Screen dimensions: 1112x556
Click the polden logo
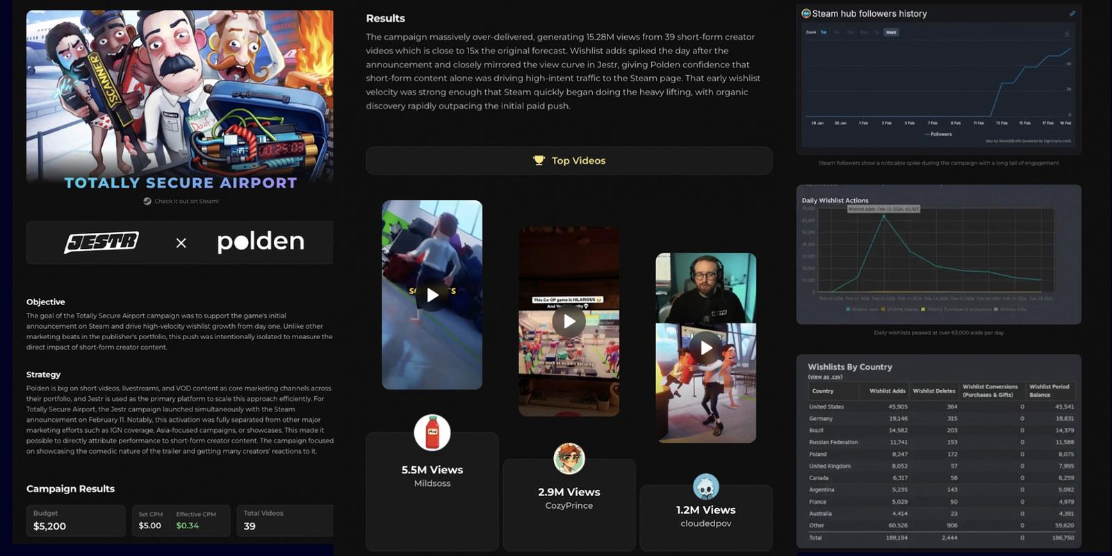pyautogui.click(x=261, y=242)
